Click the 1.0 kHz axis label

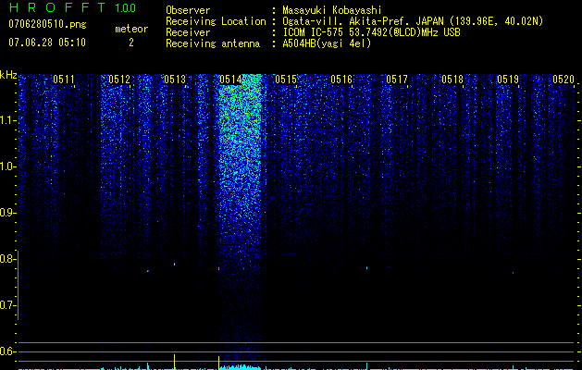[x=7, y=166]
